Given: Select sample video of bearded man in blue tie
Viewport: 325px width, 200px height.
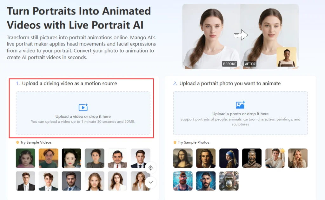Looking at the screenshot, I should [x=71, y=181].
